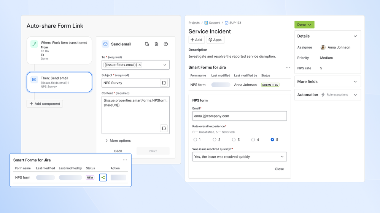Click the Automation lightning bolt icon

pos(323,95)
